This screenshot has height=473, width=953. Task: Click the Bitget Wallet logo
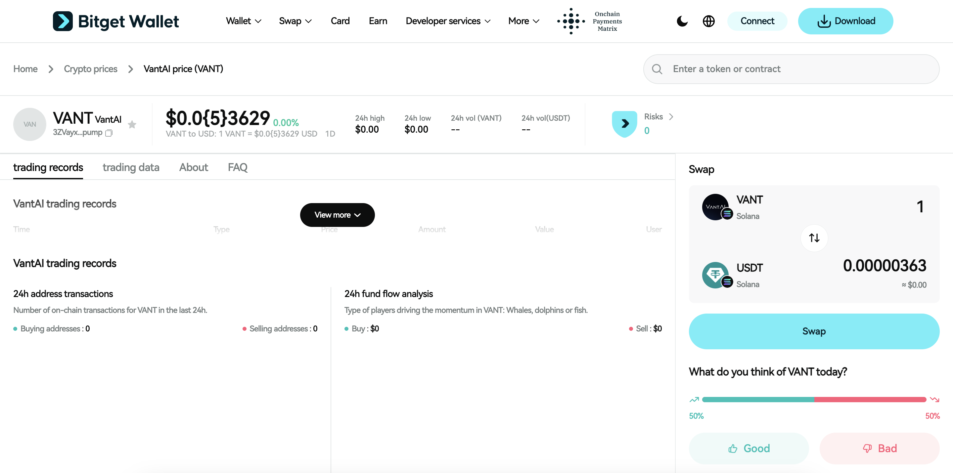pyautogui.click(x=116, y=21)
